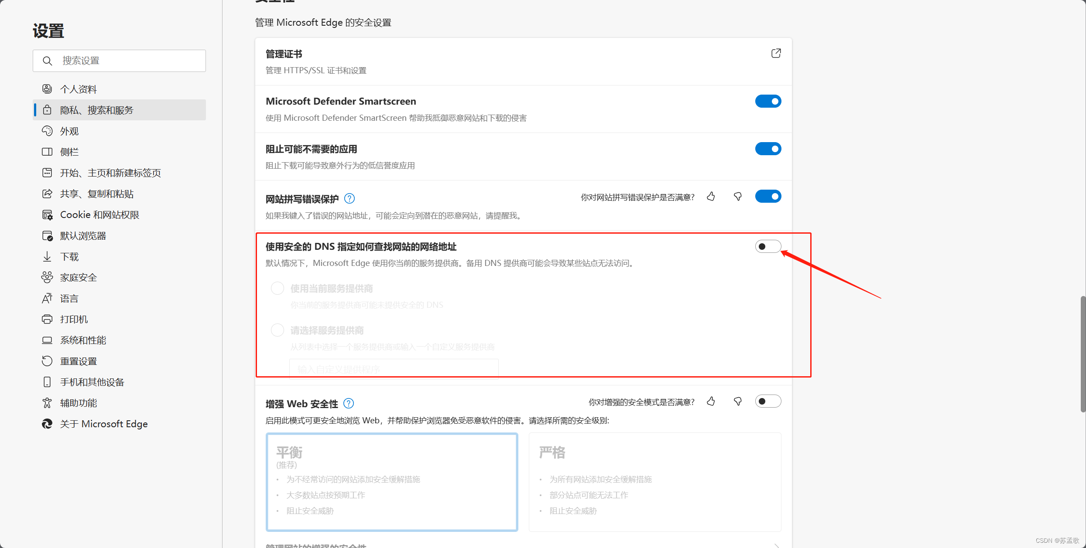Select 请选择服务提供商 radio option

(277, 330)
